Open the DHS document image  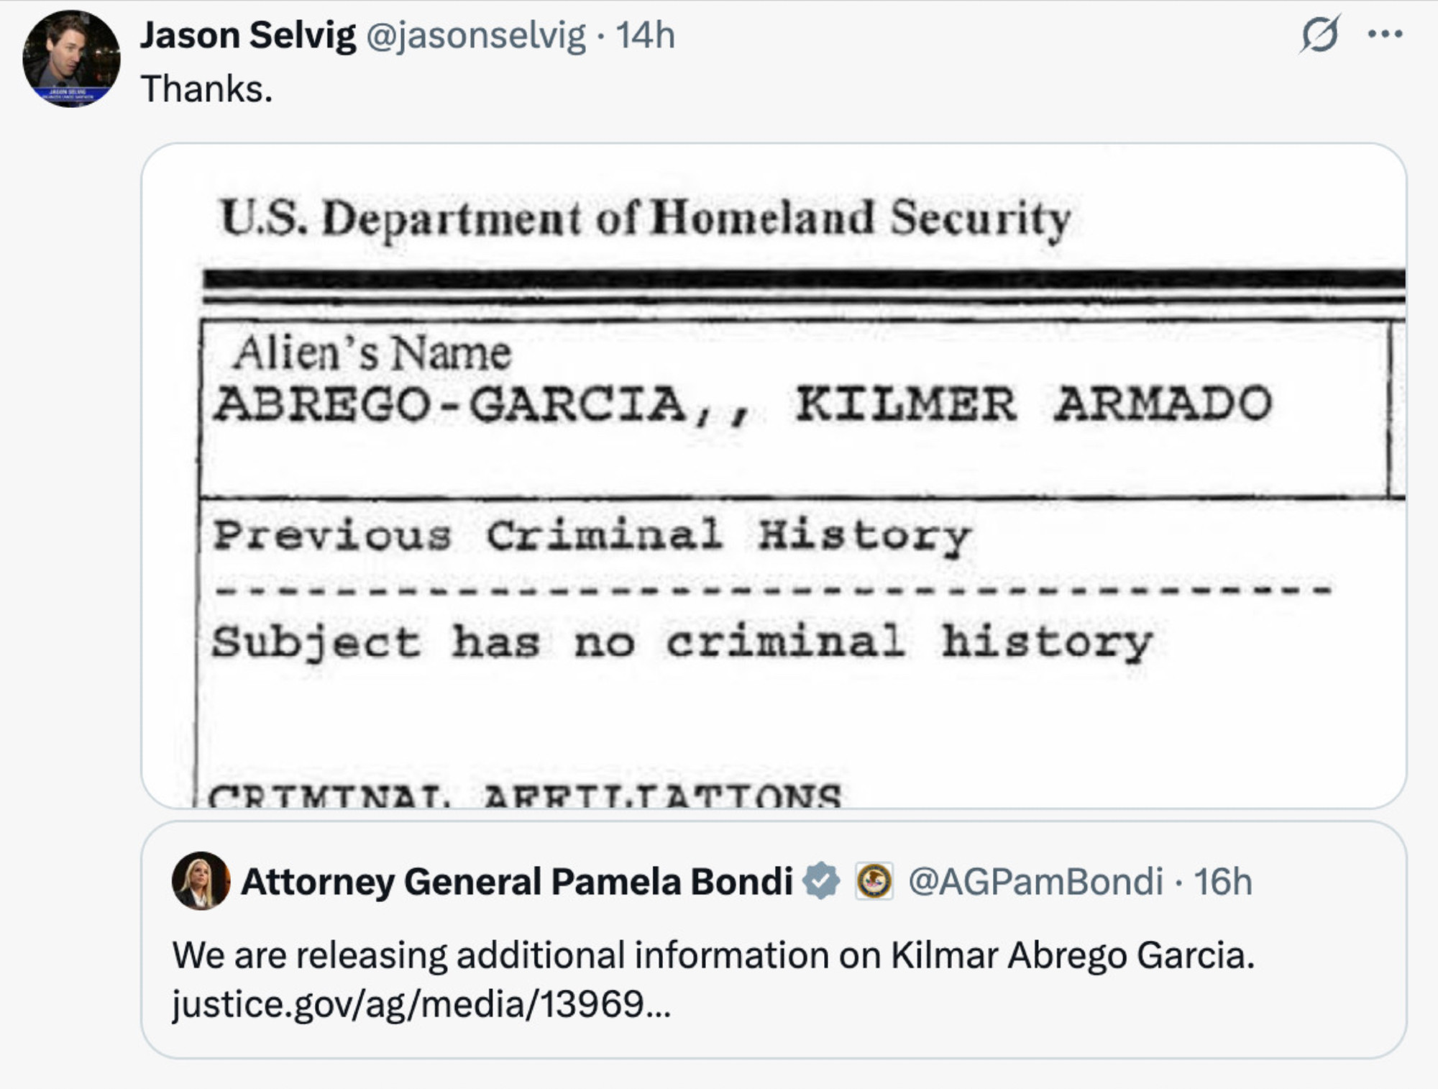coord(774,475)
